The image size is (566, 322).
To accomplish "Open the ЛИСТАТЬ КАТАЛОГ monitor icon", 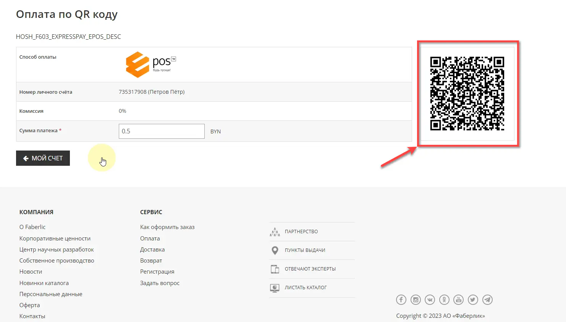I will pos(275,287).
